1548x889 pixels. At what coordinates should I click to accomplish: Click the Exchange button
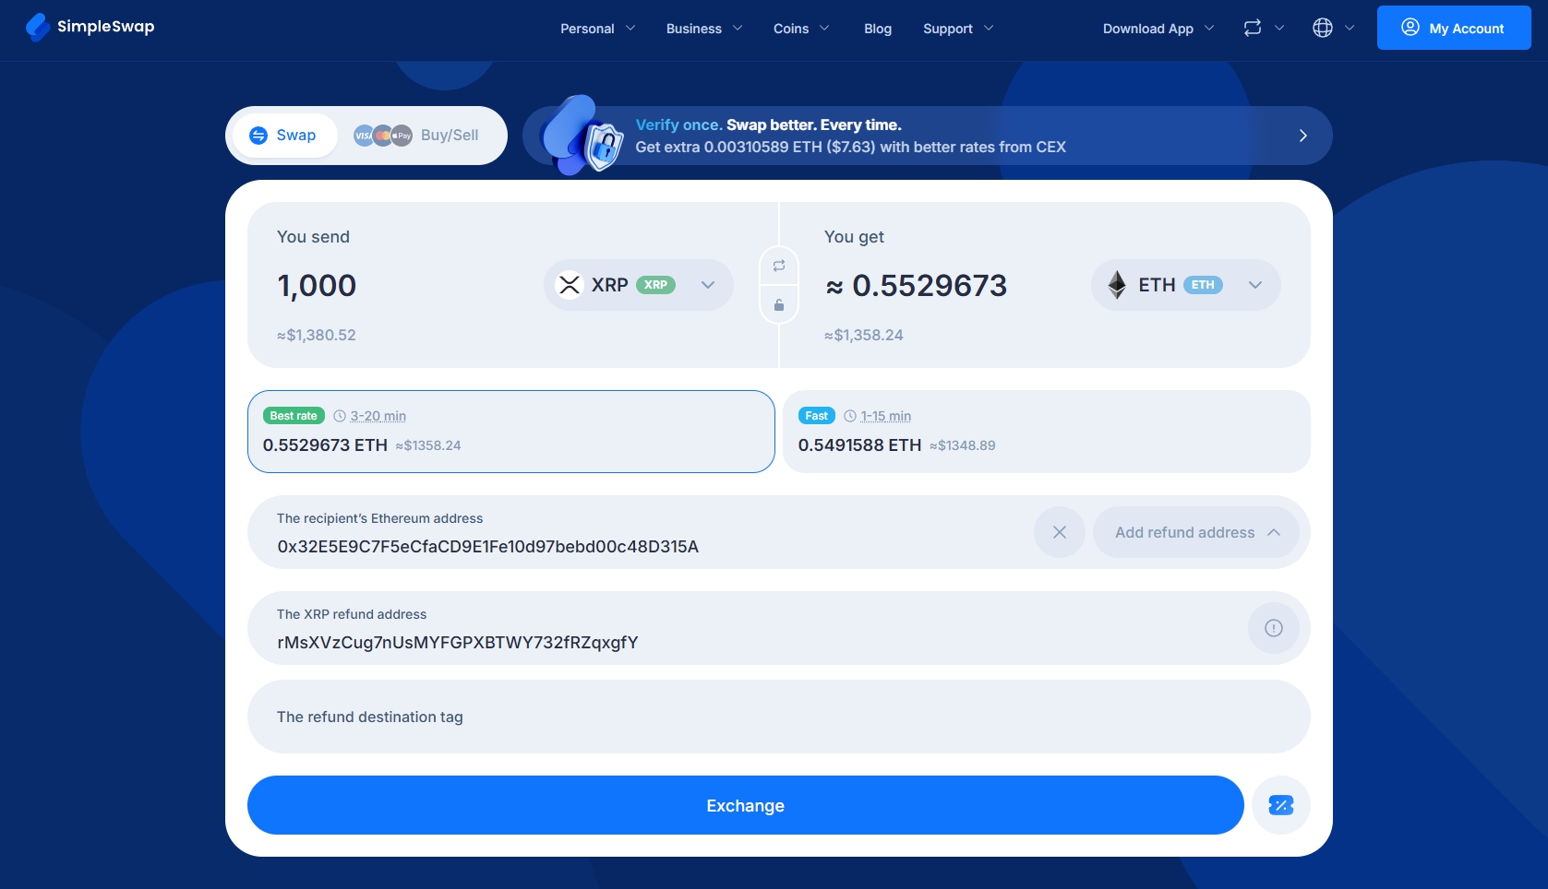click(746, 805)
